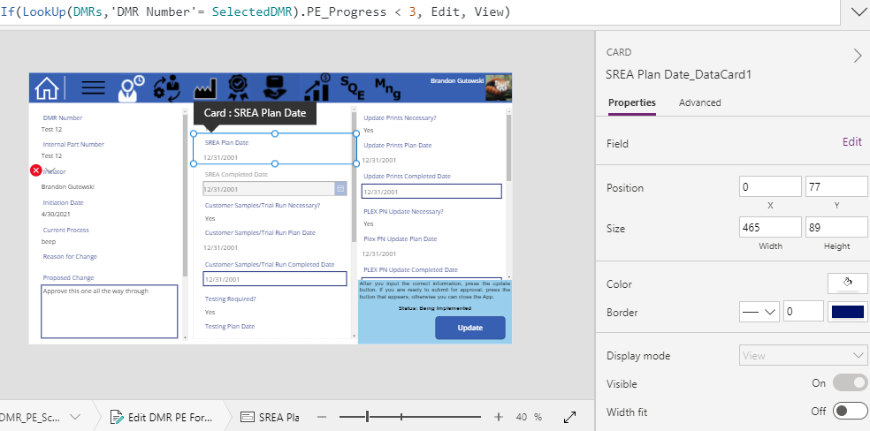Click the Testing Required? label
Viewport: 870px width, 431px height.
click(x=230, y=299)
